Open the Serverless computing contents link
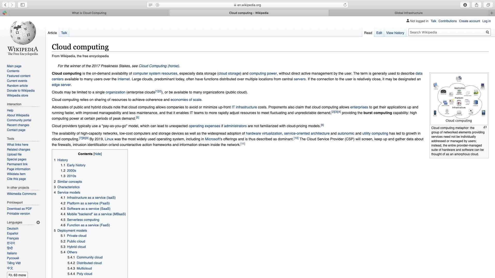 point(83,220)
